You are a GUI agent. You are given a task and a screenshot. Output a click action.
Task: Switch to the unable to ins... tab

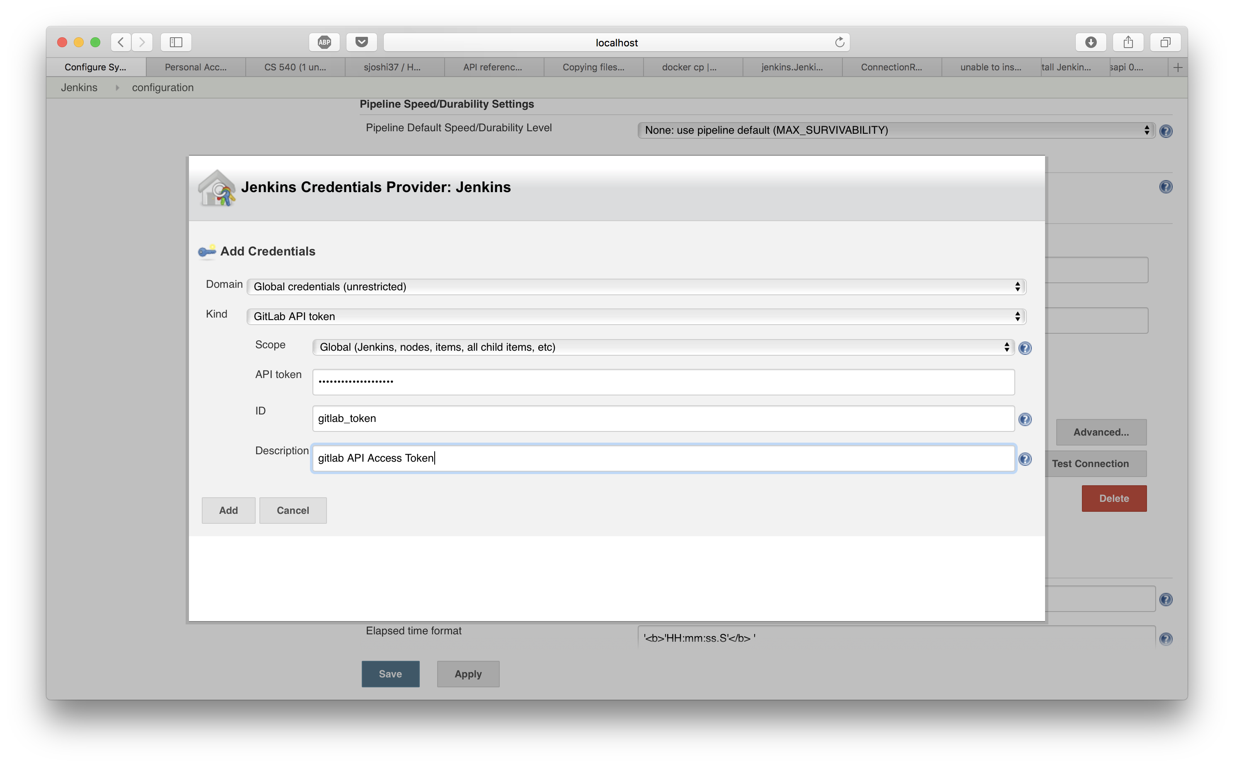point(991,67)
